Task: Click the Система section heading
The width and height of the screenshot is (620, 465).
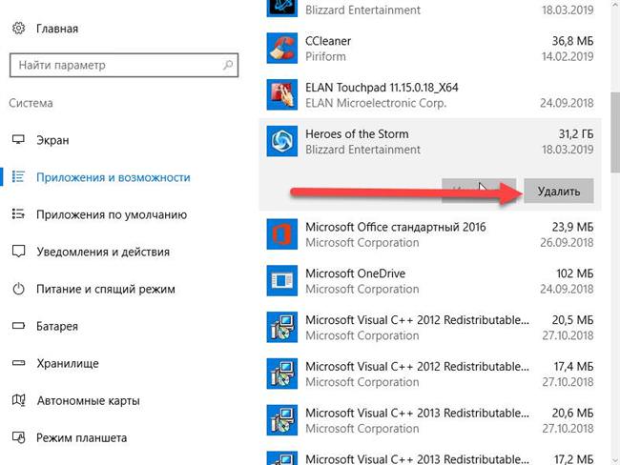Action: pos(31,103)
